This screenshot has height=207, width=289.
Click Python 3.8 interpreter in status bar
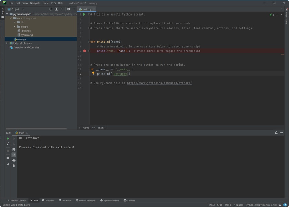click(261, 205)
